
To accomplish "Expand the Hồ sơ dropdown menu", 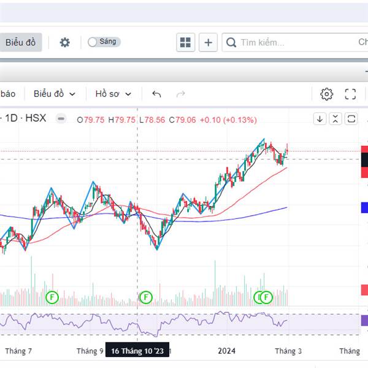I will pyautogui.click(x=113, y=94).
